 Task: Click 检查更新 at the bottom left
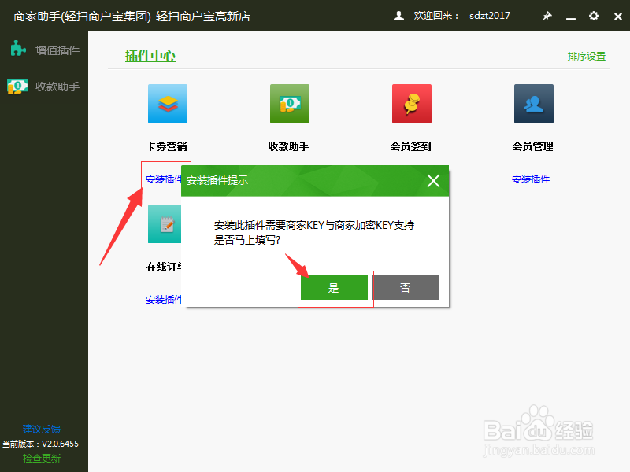point(40,458)
